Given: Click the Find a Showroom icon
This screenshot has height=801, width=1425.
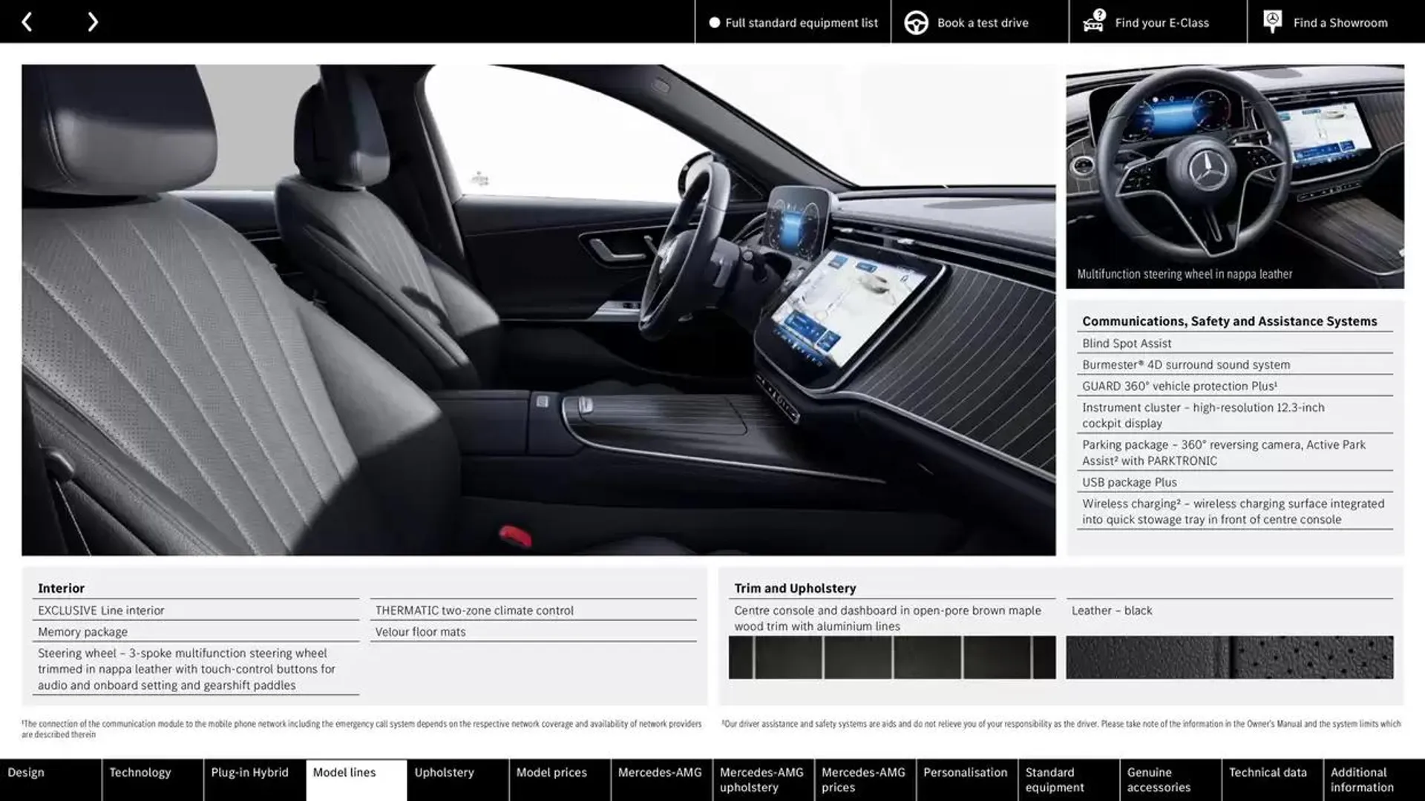Looking at the screenshot, I should [x=1272, y=22].
